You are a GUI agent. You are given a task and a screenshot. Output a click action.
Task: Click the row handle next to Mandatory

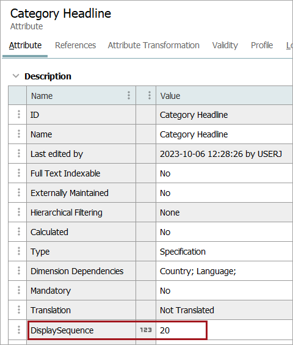pos(19,291)
